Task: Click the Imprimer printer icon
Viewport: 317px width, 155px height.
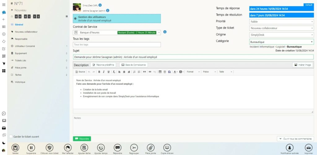Action: (x=308, y=148)
